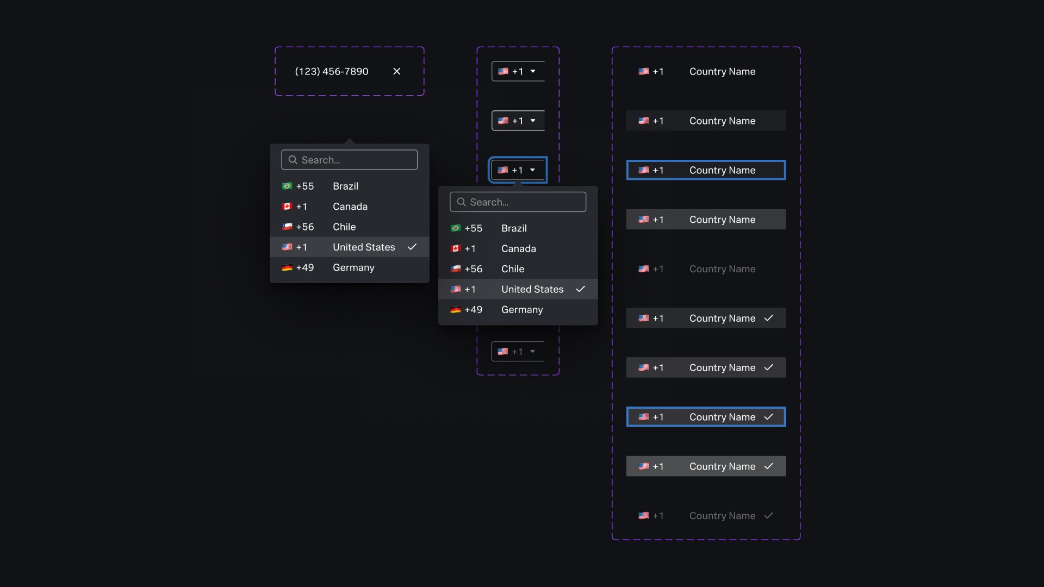Click the Germany flag icon in right popup list
This screenshot has width=1044, height=587.
[456, 310]
